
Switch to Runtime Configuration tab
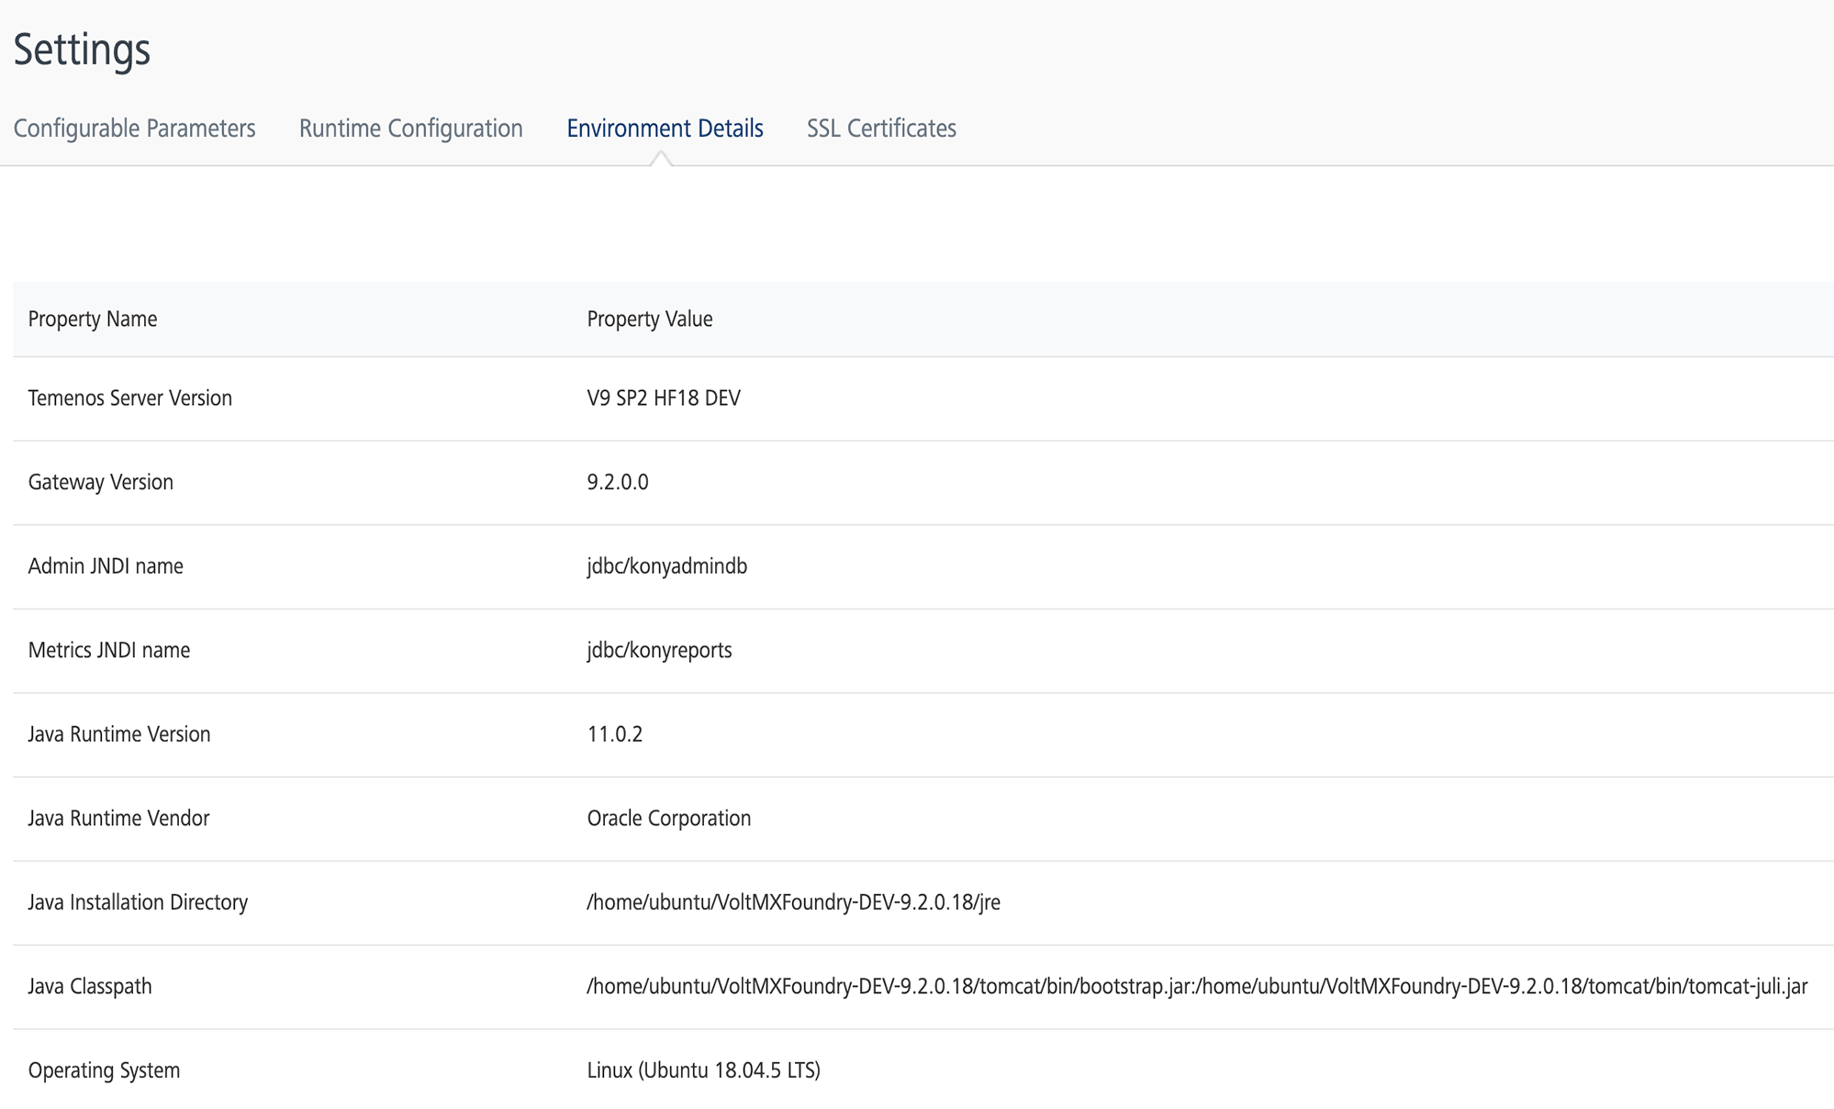click(x=410, y=129)
